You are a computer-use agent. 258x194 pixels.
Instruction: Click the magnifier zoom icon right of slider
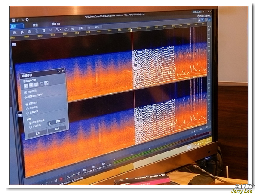tap(201, 129)
